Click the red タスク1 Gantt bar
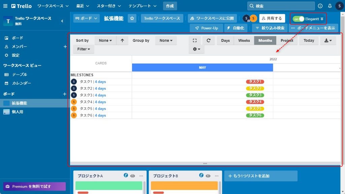This screenshot has height=194, width=345. 255,82
